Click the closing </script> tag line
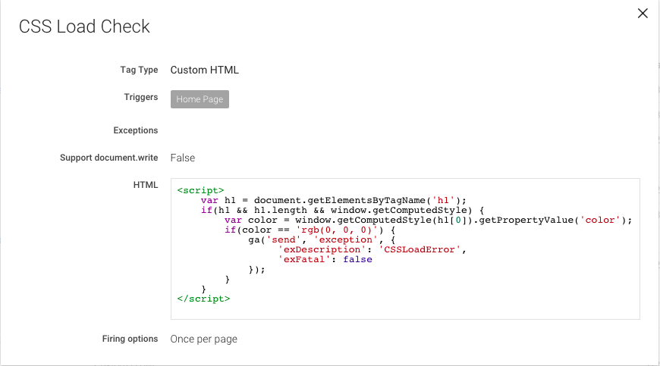Image resolution: width=660 pixels, height=366 pixels. [x=203, y=299]
